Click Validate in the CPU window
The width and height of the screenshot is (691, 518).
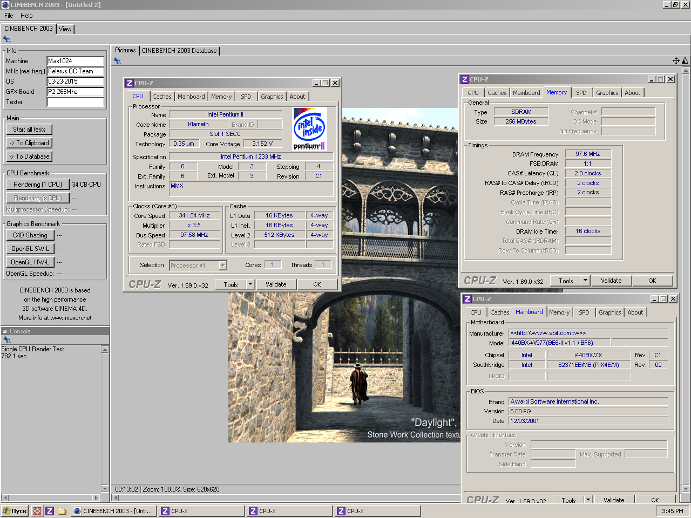pos(276,284)
